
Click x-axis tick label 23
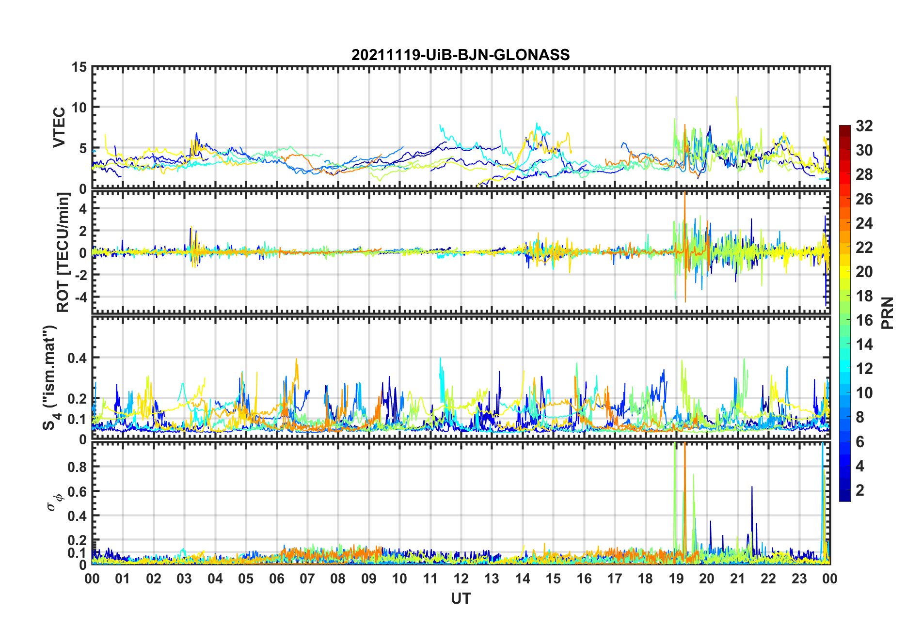point(799,579)
